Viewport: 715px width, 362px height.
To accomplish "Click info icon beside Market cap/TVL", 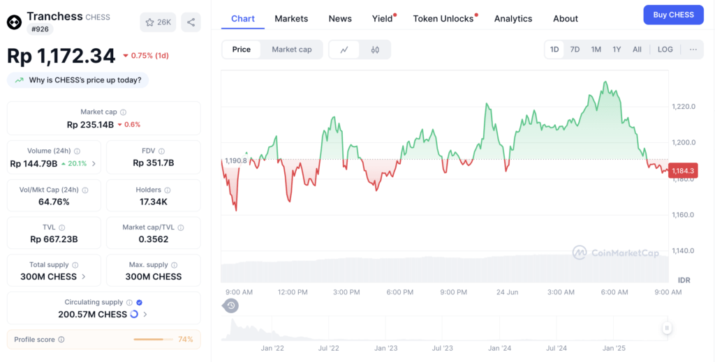I will point(181,227).
